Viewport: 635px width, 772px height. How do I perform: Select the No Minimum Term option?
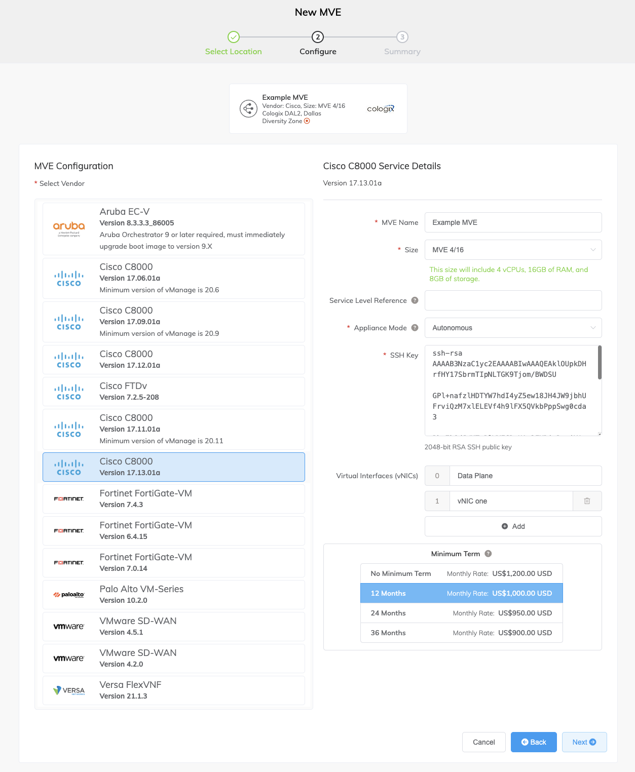(x=461, y=573)
